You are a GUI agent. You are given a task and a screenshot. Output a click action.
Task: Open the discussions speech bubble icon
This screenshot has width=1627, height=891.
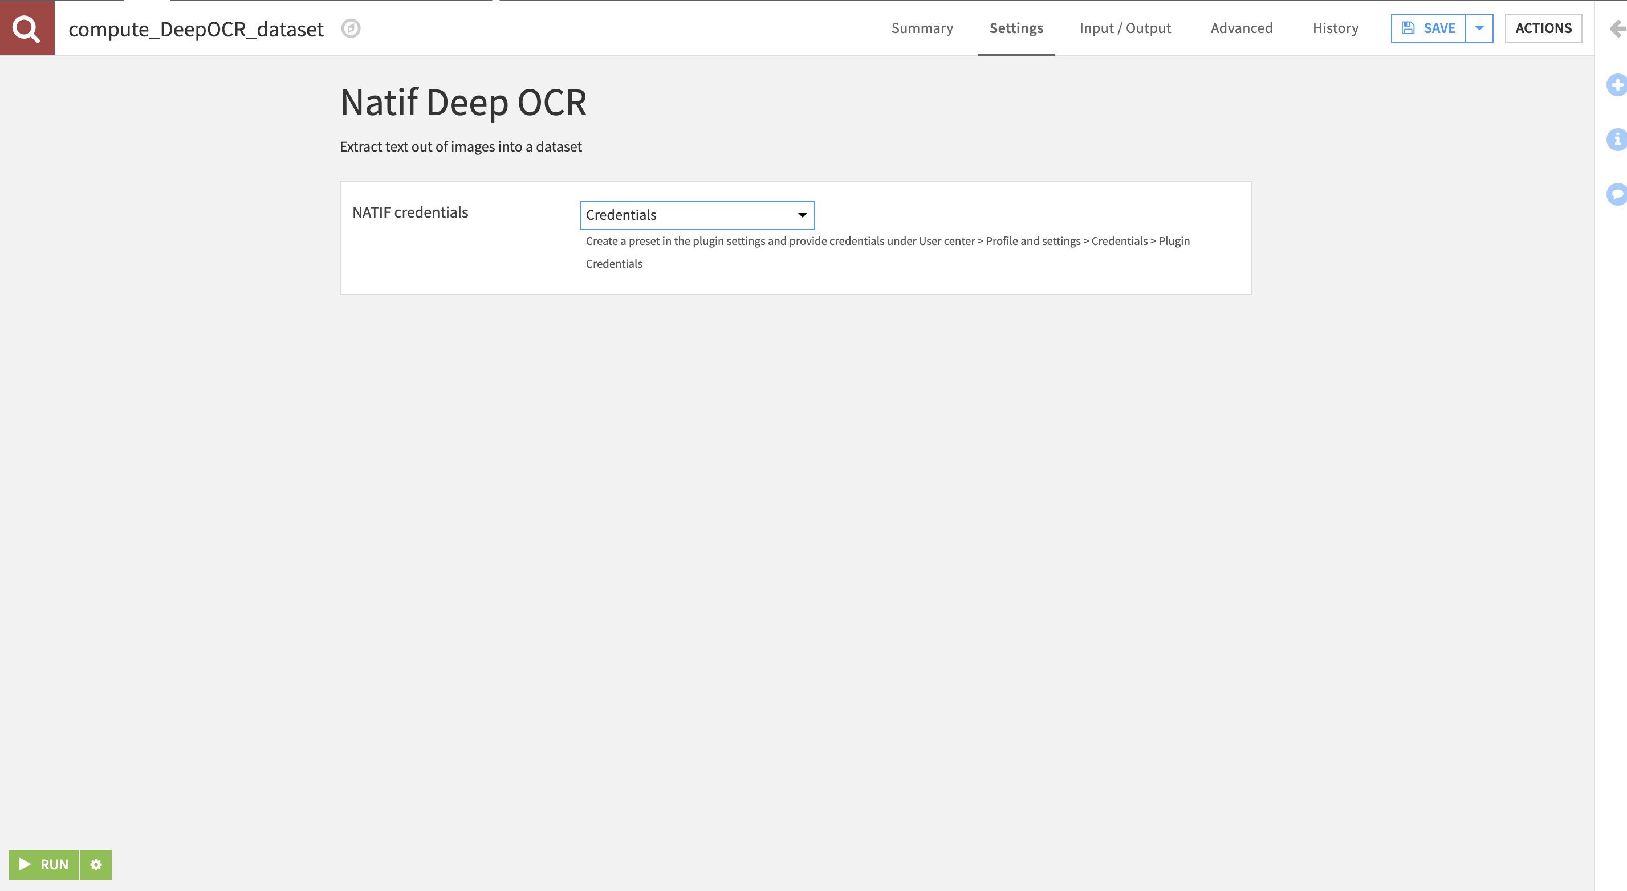(1617, 194)
